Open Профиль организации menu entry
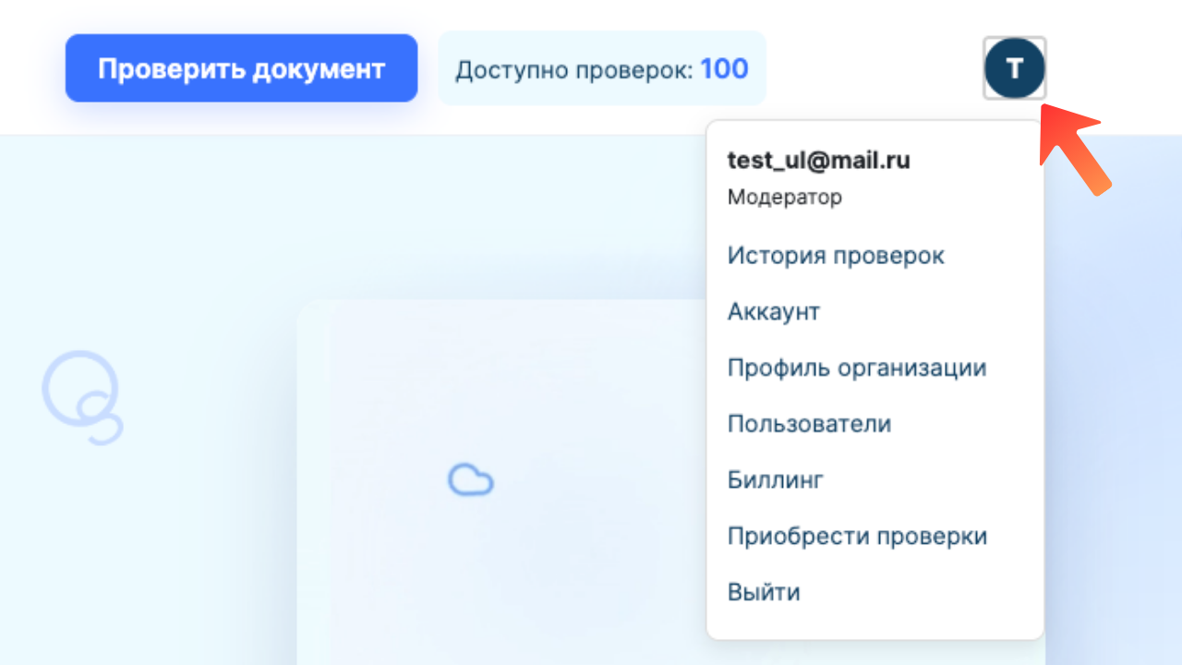 click(x=857, y=368)
